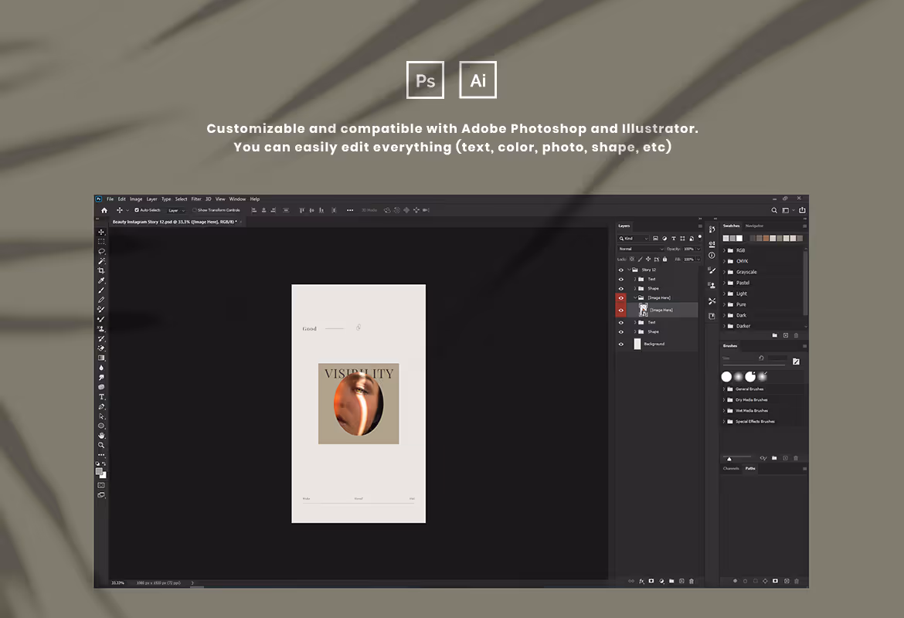
Task: Switch to the Channels tab
Action: click(x=731, y=469)
